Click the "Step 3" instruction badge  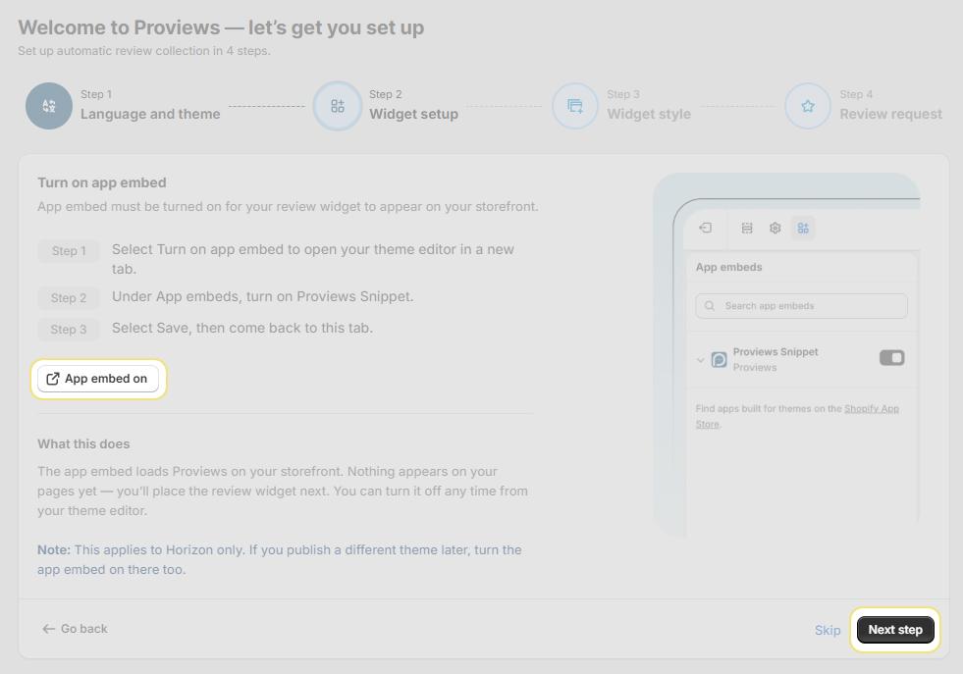[69, 329]
